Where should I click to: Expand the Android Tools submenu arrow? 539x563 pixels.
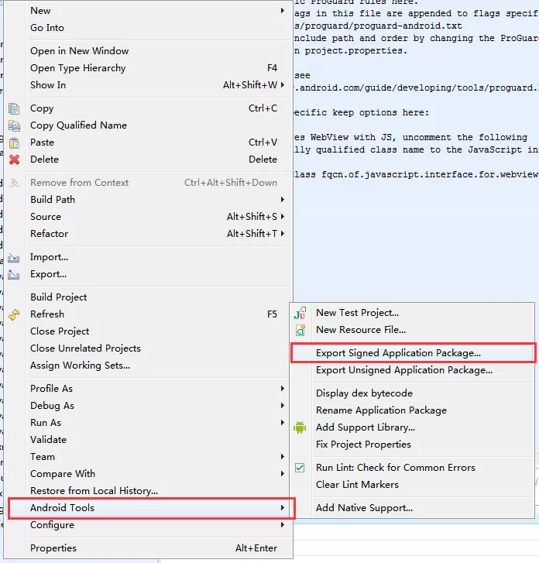283,508
